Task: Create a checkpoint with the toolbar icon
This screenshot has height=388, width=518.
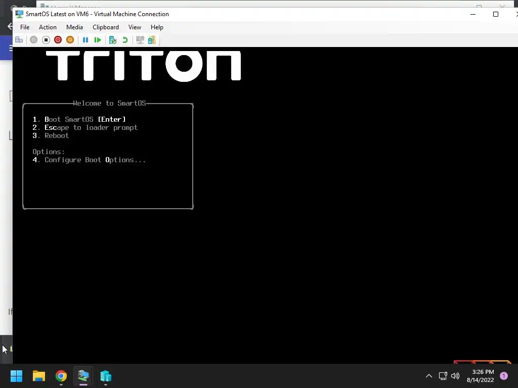Action: click(x=113, y=40)
